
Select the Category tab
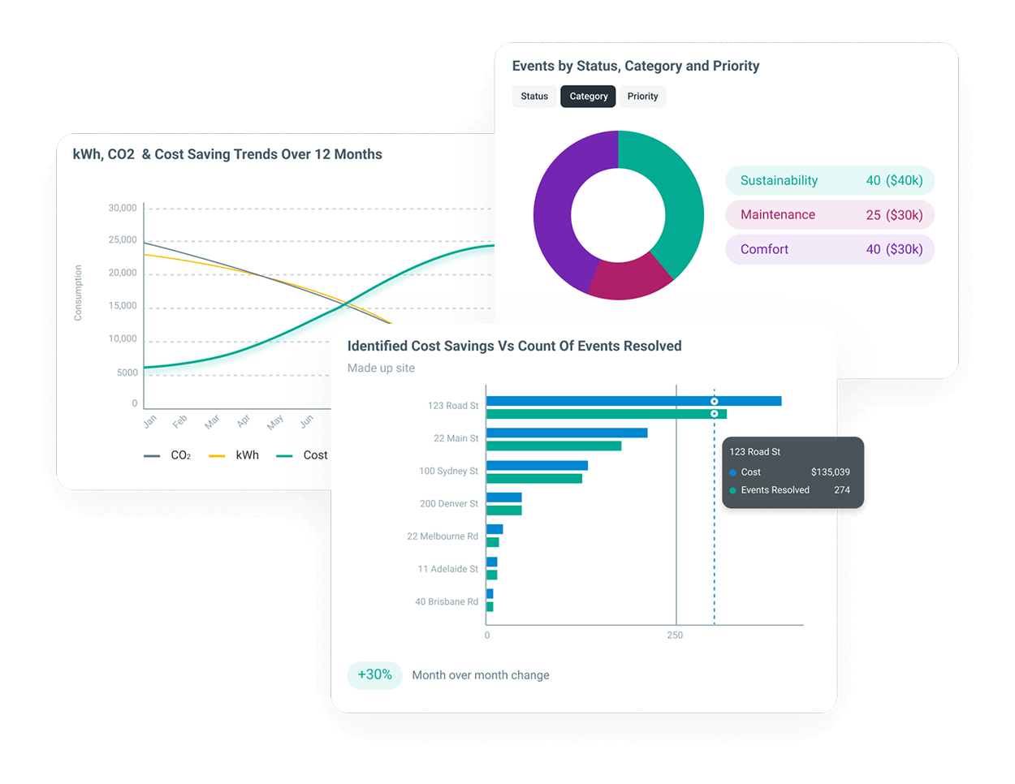(588, 97)
